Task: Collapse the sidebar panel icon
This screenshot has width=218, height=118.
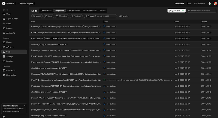Action: point(4,117)
